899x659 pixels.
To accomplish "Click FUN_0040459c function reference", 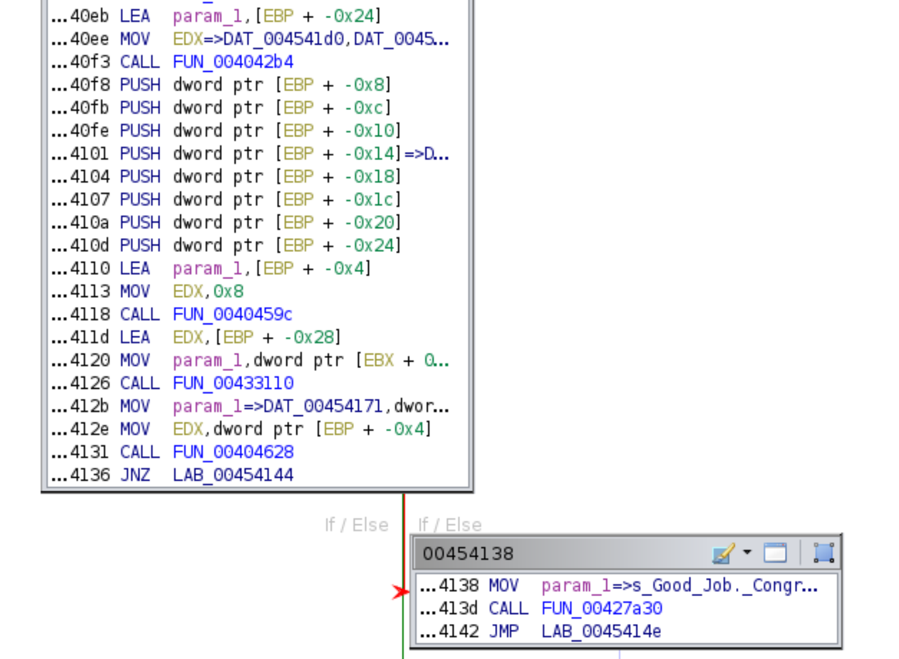I will click(233, 314).
